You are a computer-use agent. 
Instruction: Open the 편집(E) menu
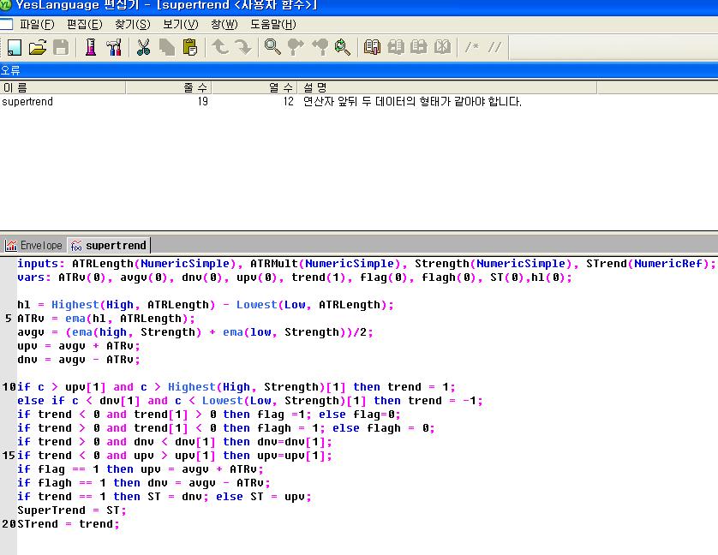[x=84, y=24]
